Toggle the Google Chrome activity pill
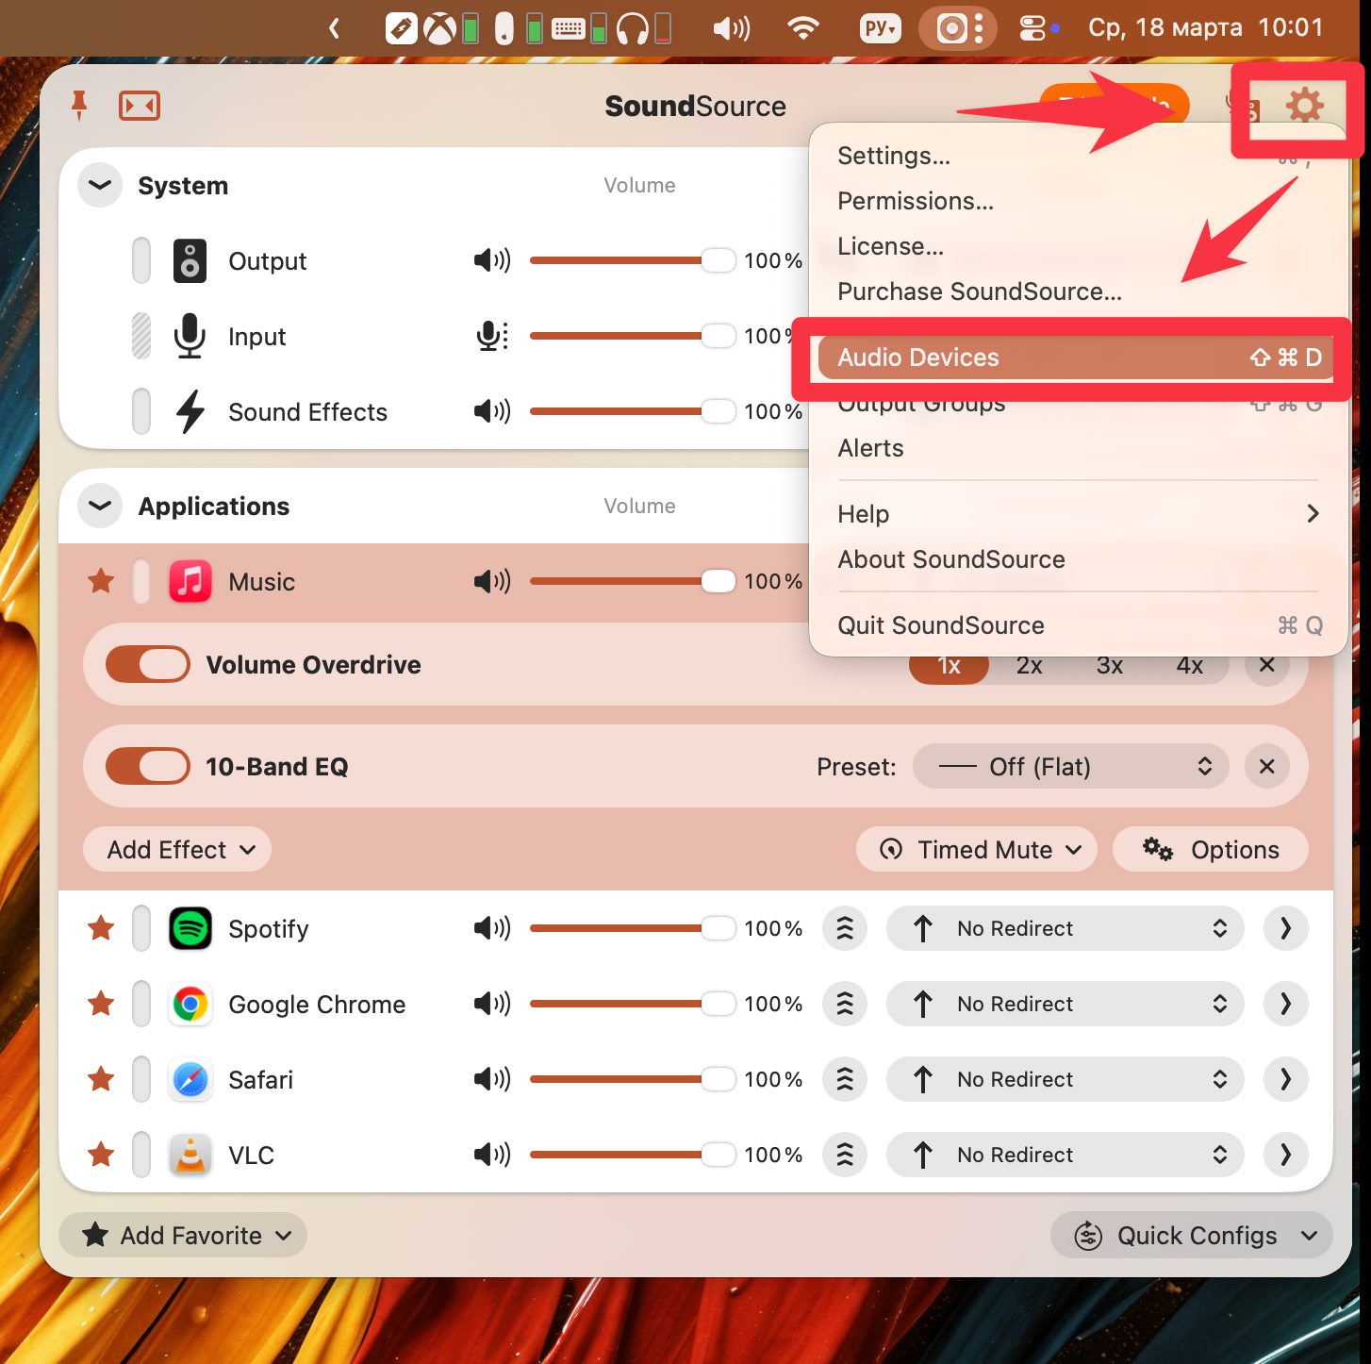1371x1364 pixels. 141,1004
